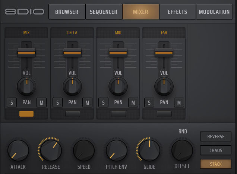This screenshot has width=237, height=174.
Task: Click the MIX channel name header
Action: click(26, 33)
